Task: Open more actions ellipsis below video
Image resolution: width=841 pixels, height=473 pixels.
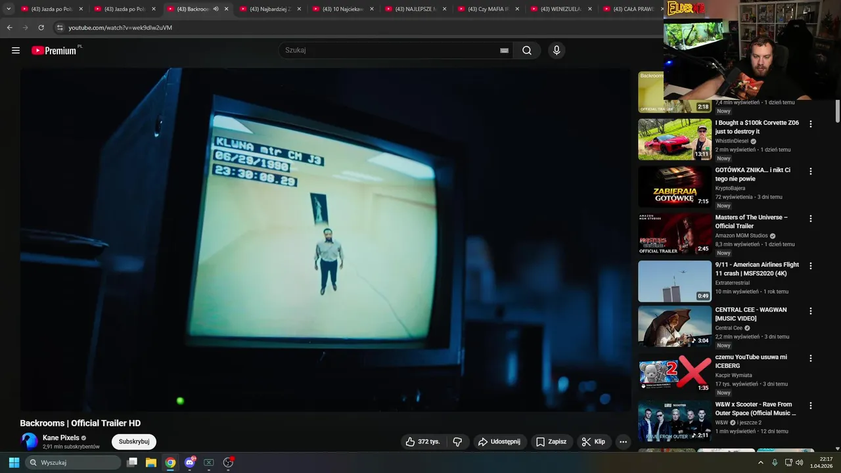Action: point(623,441)
